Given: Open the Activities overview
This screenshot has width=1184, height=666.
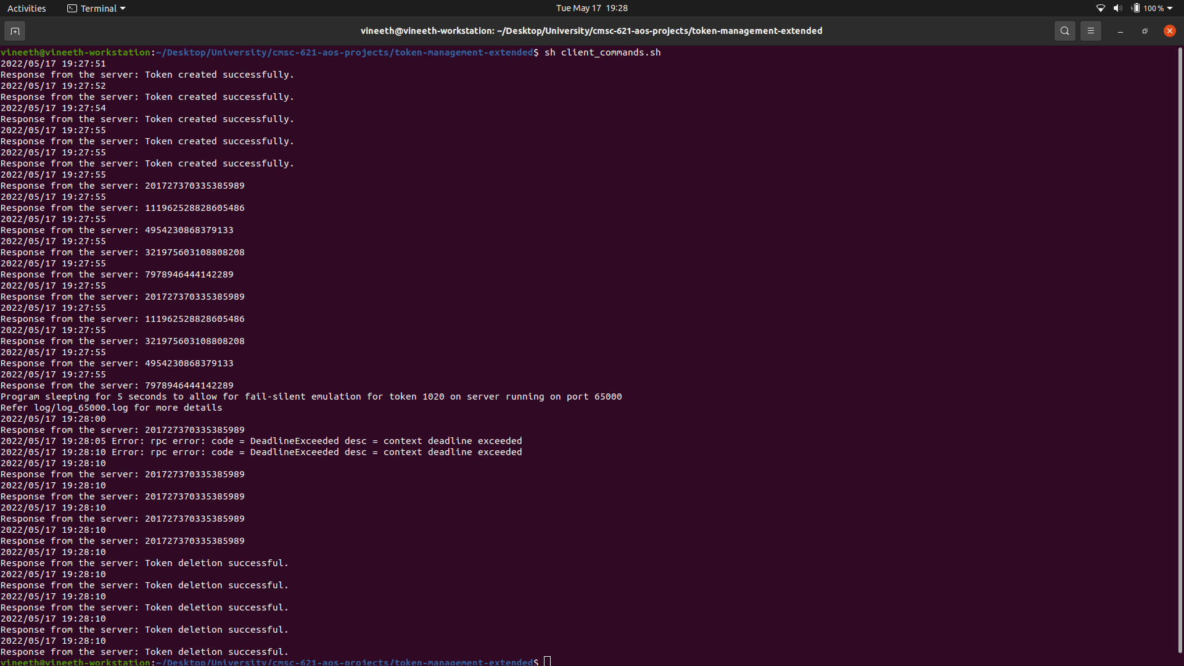Looking at the screenshot, I should [27, 8].
